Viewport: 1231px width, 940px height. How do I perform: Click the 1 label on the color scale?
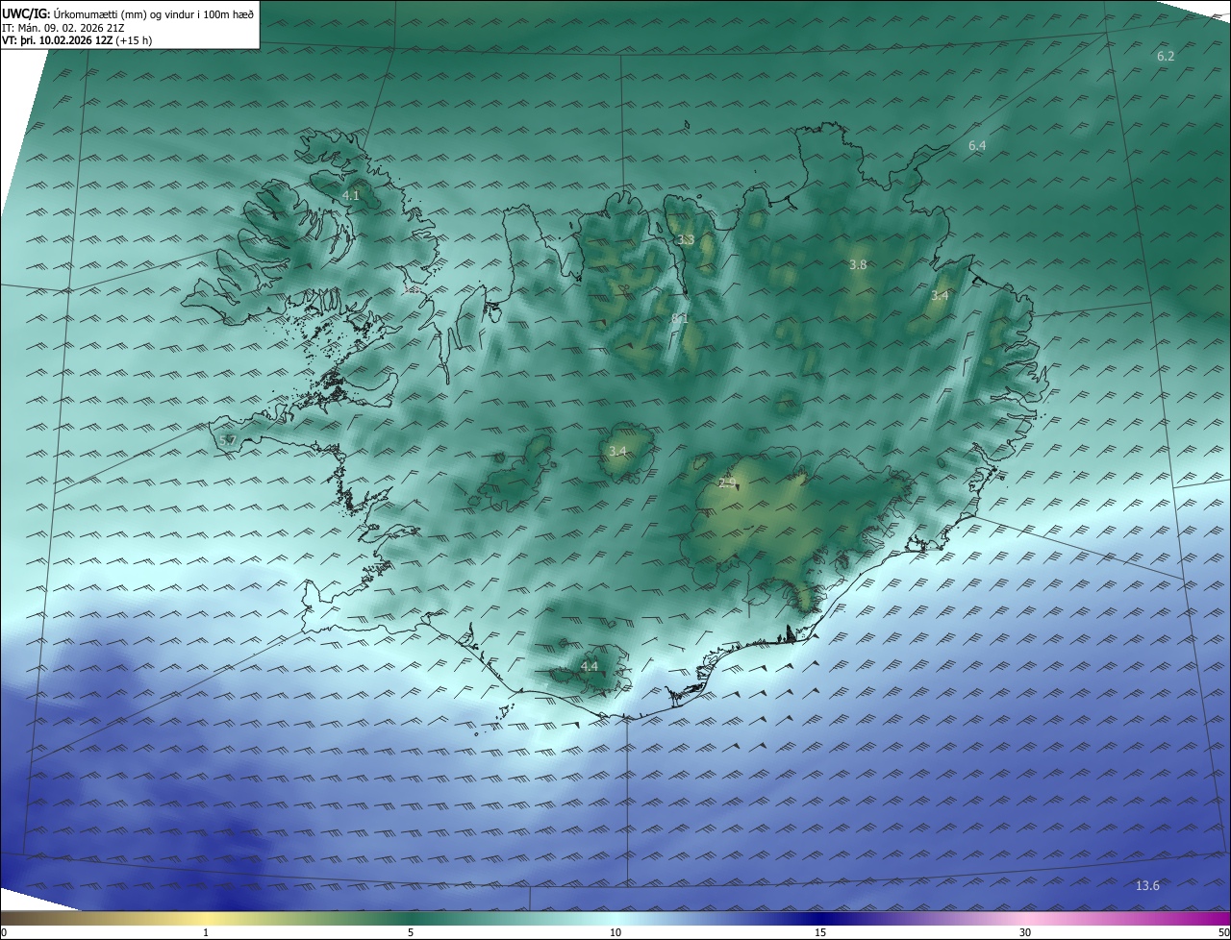click(x=206, y=932)
